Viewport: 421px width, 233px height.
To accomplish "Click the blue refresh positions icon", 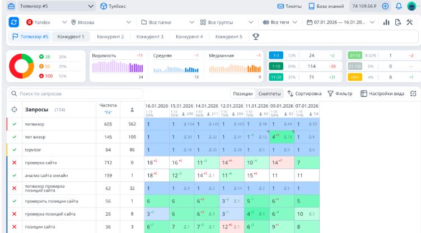I will pyautogui.click(x=13, y=22).
